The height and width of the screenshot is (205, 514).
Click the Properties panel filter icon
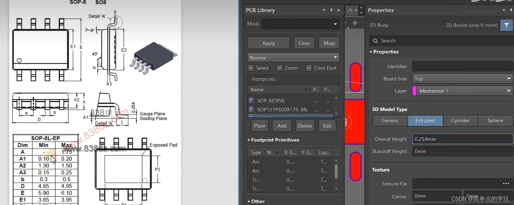click(x=506, y=25)
